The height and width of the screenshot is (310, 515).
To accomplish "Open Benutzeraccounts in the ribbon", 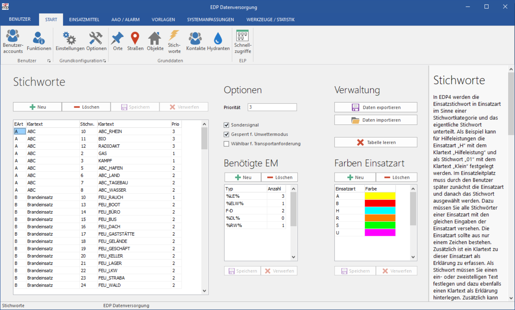I will pyautogui.click(x=13, y=41).
